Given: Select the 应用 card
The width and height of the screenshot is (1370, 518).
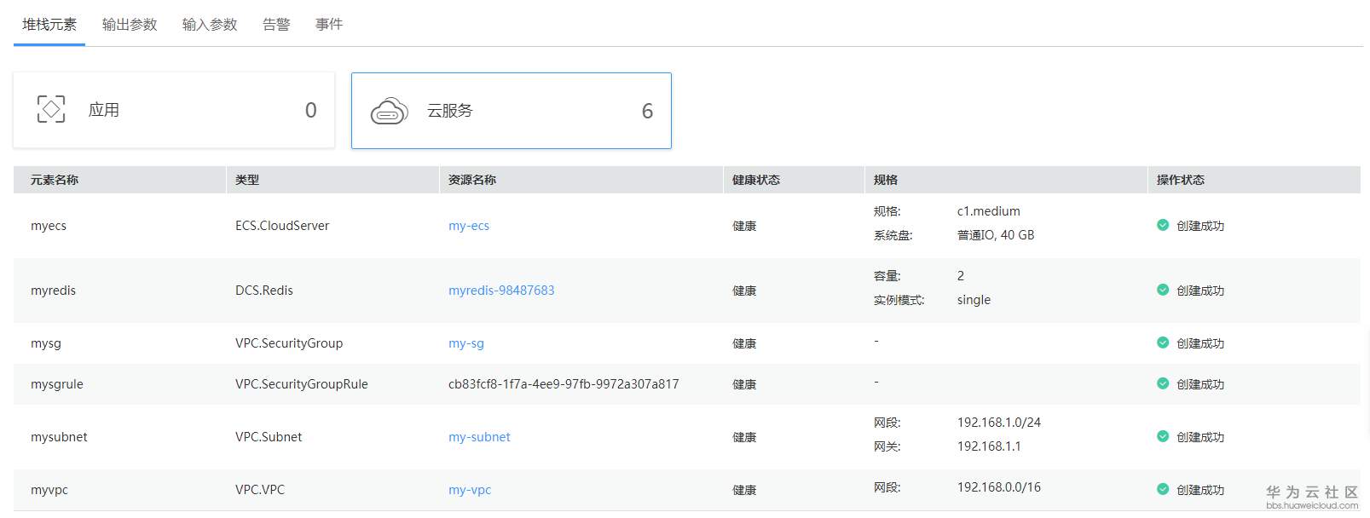Looking at the screenshot, I should (x=174, y=110).
